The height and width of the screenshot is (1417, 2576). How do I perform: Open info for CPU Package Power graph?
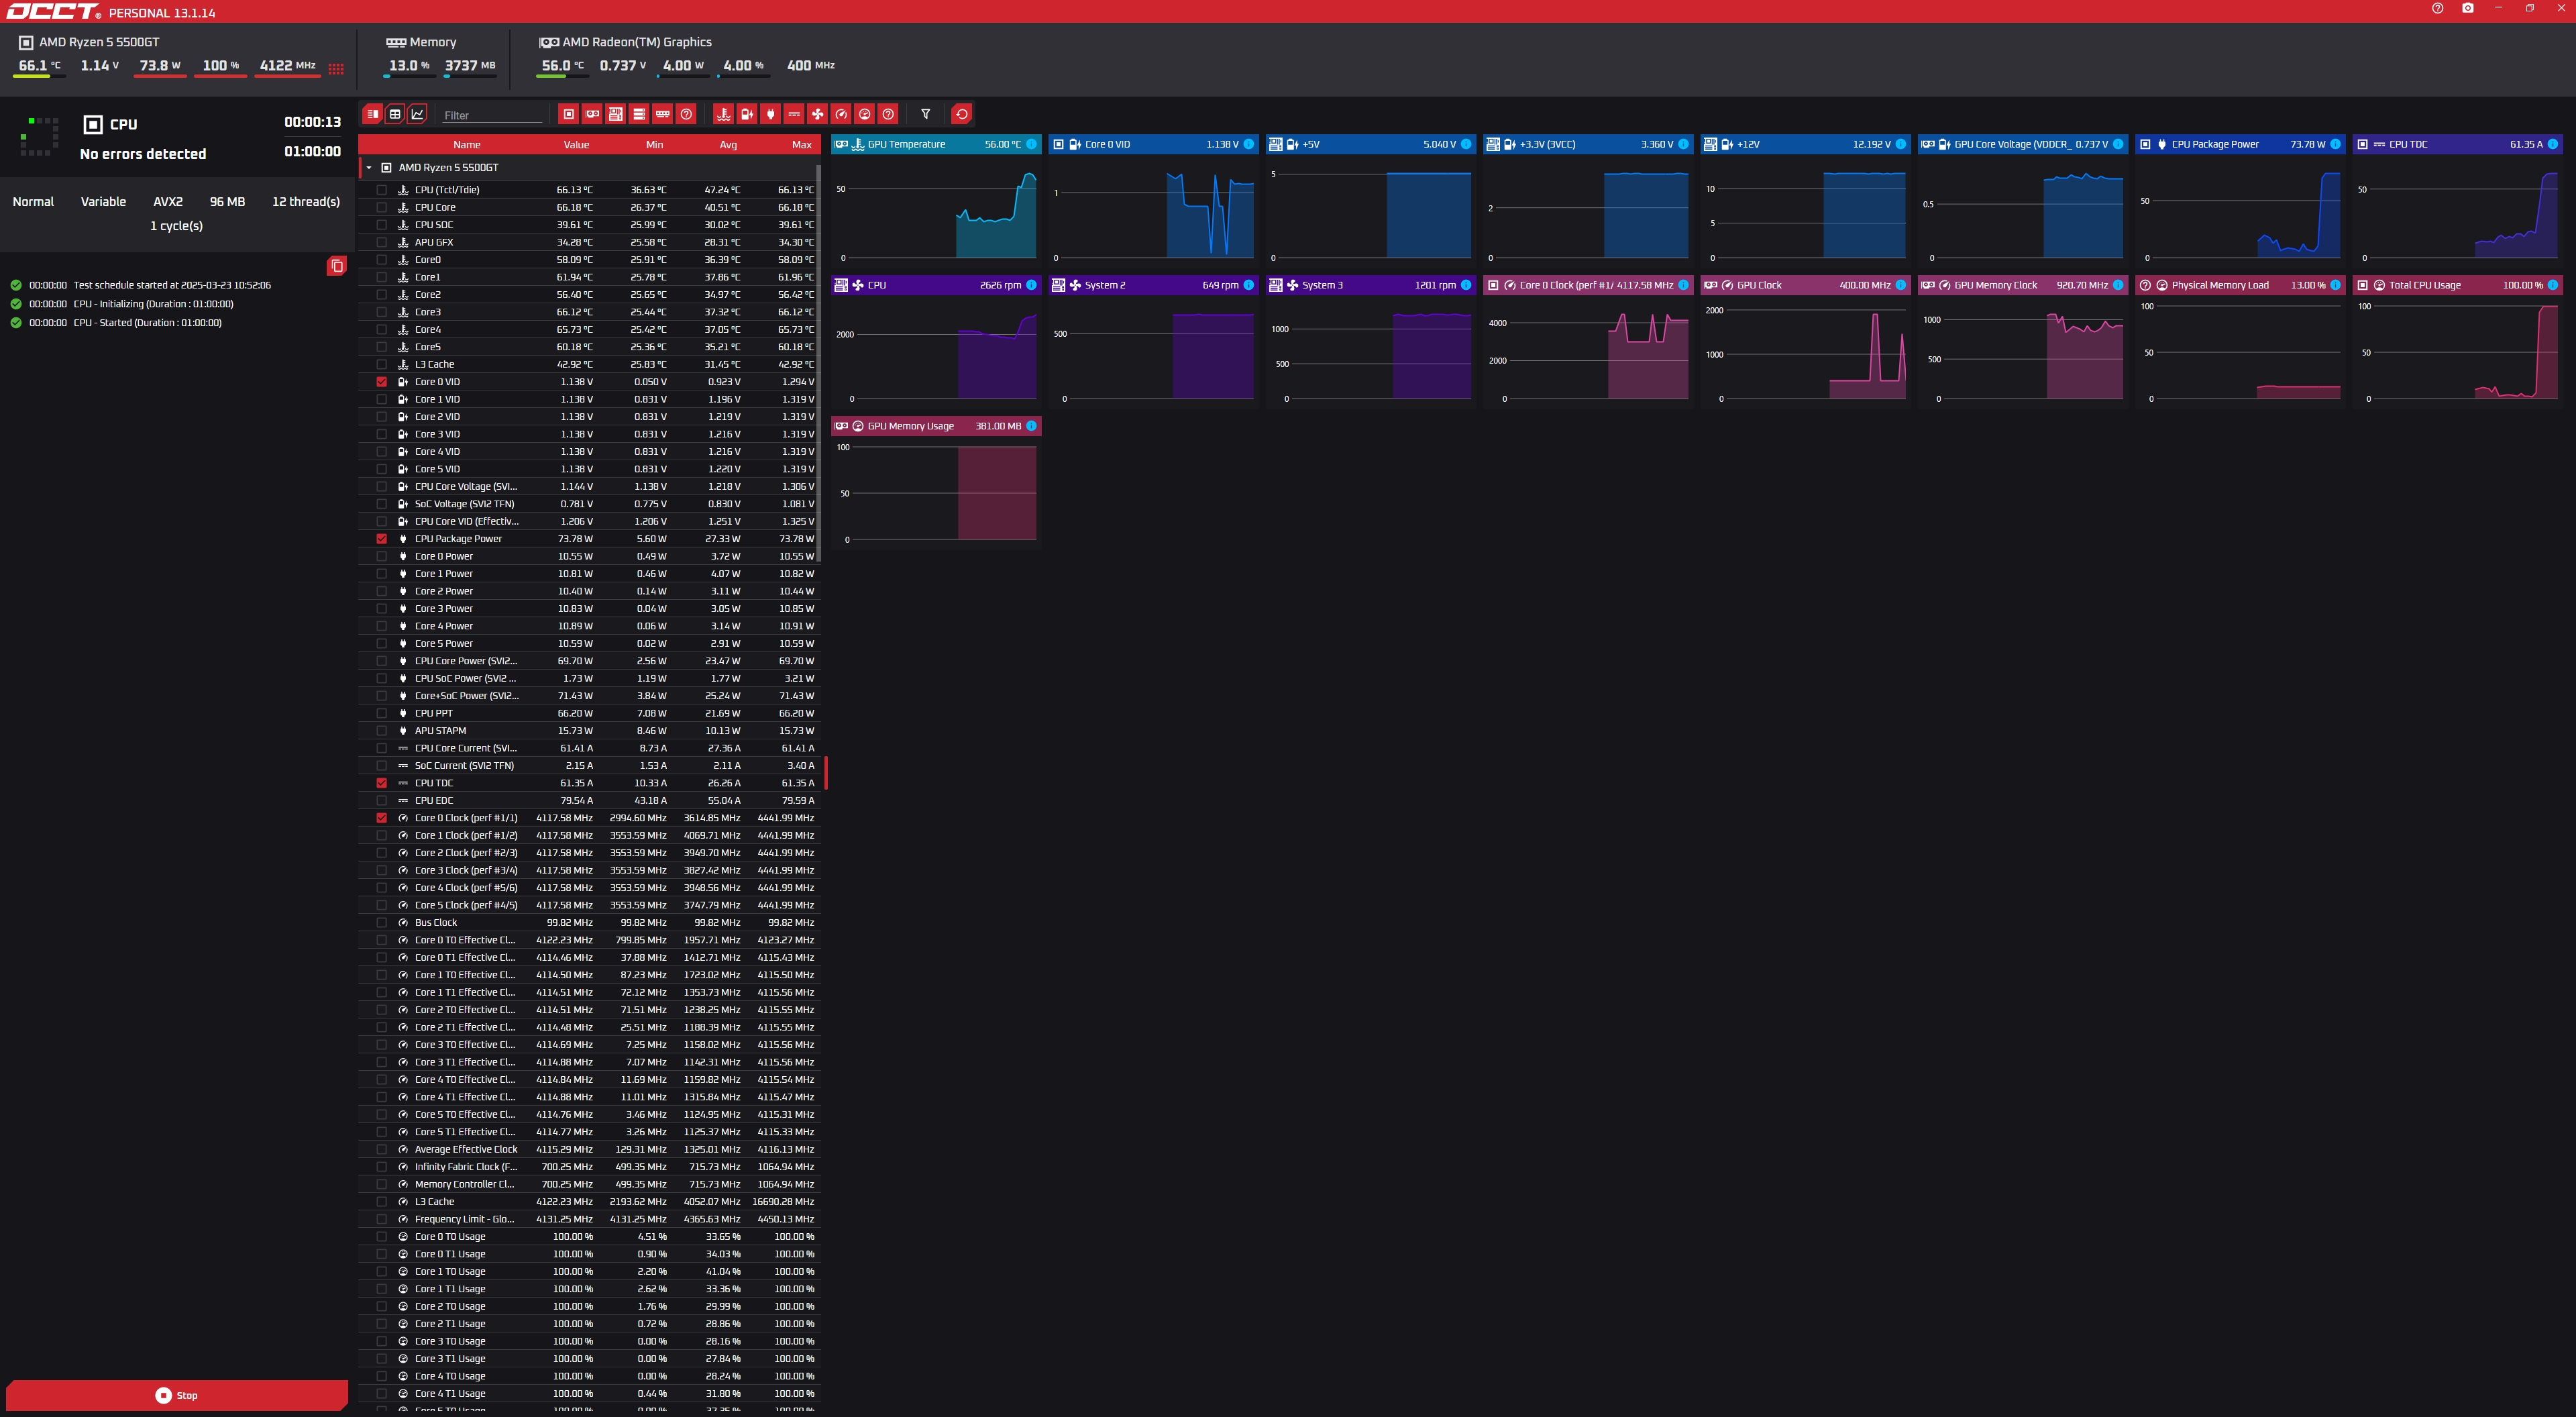(2335, 144)
